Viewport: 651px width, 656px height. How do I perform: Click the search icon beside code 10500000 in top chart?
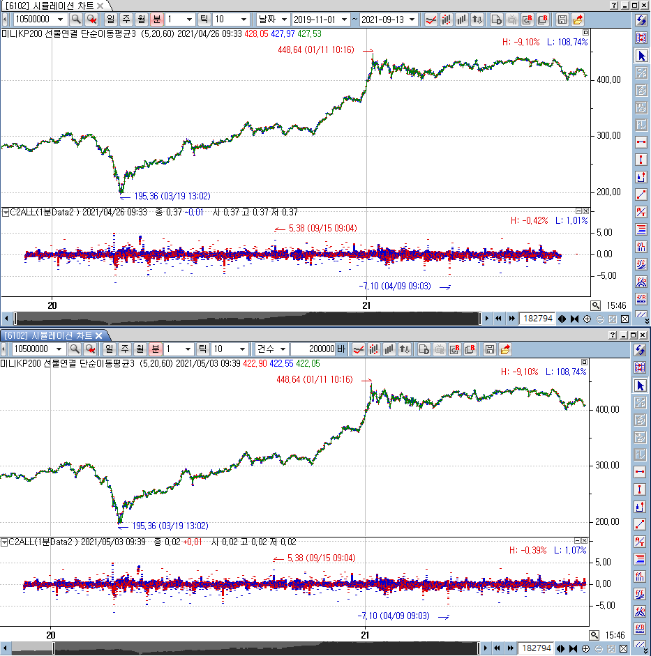click(75, 20)
